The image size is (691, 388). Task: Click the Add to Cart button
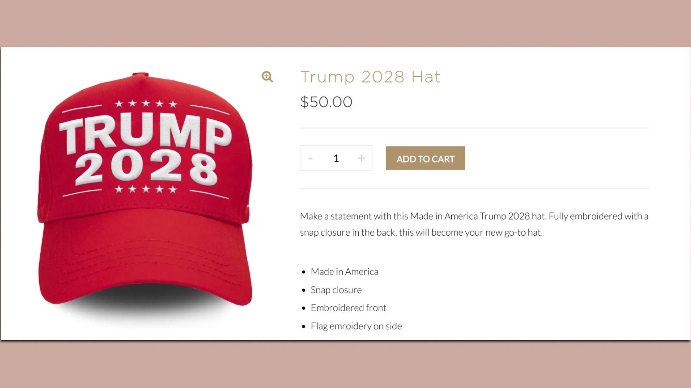(425, 158)
